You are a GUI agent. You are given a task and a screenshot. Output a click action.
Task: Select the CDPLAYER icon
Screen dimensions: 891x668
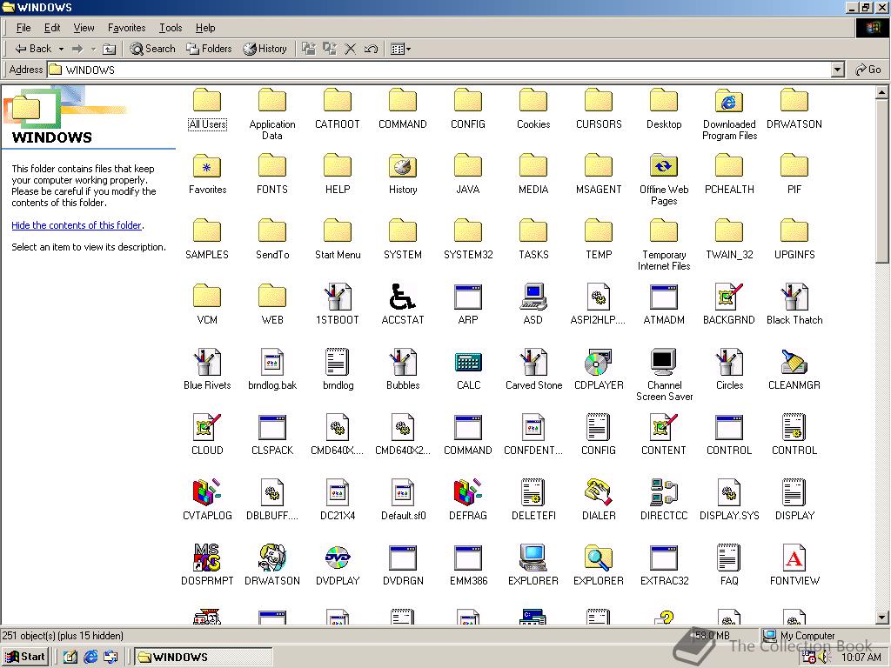pos(599,362)
